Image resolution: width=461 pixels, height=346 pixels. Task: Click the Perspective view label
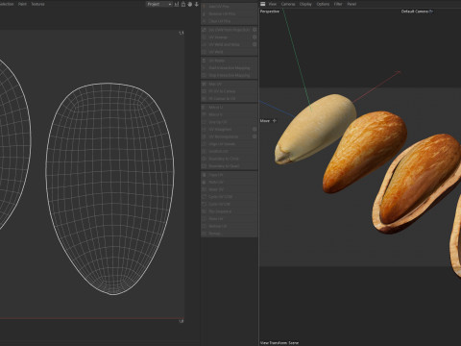270,12
